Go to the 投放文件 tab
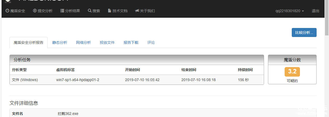This screenshot has width=329, height=117. [x=107, y=43]
